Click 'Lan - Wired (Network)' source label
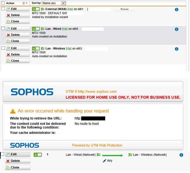 click(81, 155)
